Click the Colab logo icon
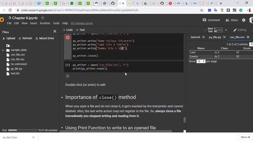 tap(2, 20)
